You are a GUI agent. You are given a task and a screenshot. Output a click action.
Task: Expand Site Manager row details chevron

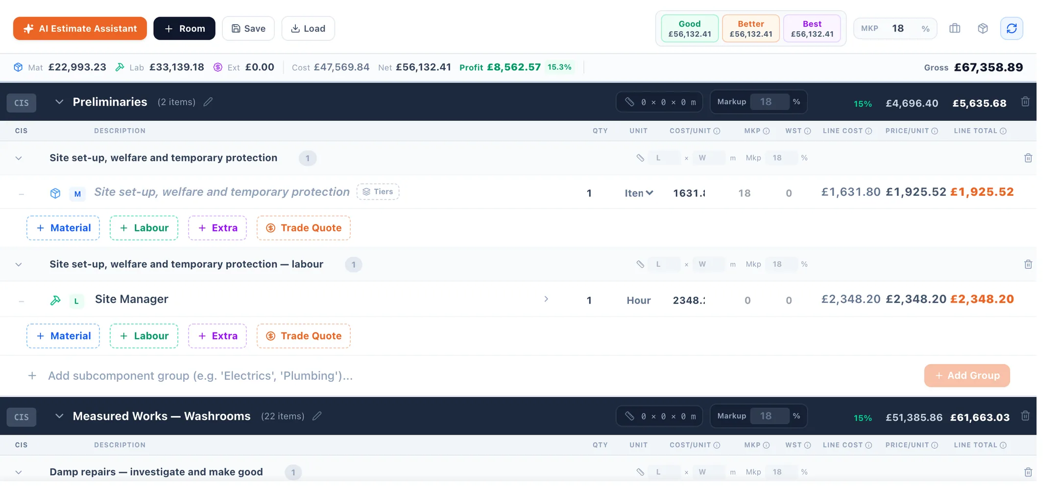pos(546,299)
